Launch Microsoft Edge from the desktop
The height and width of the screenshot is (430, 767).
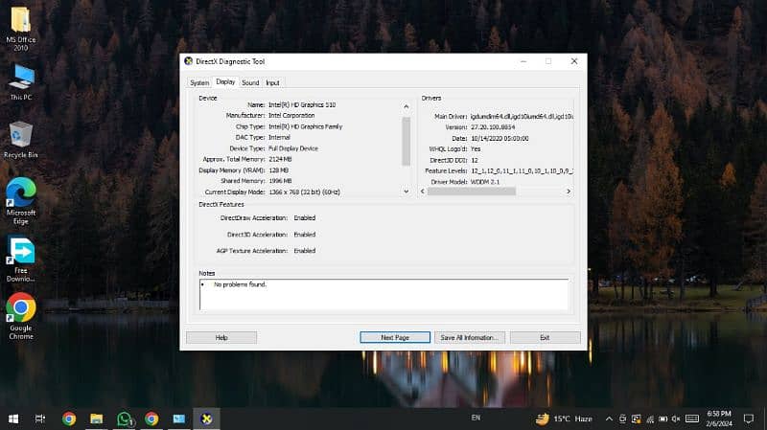coord(20,194)
